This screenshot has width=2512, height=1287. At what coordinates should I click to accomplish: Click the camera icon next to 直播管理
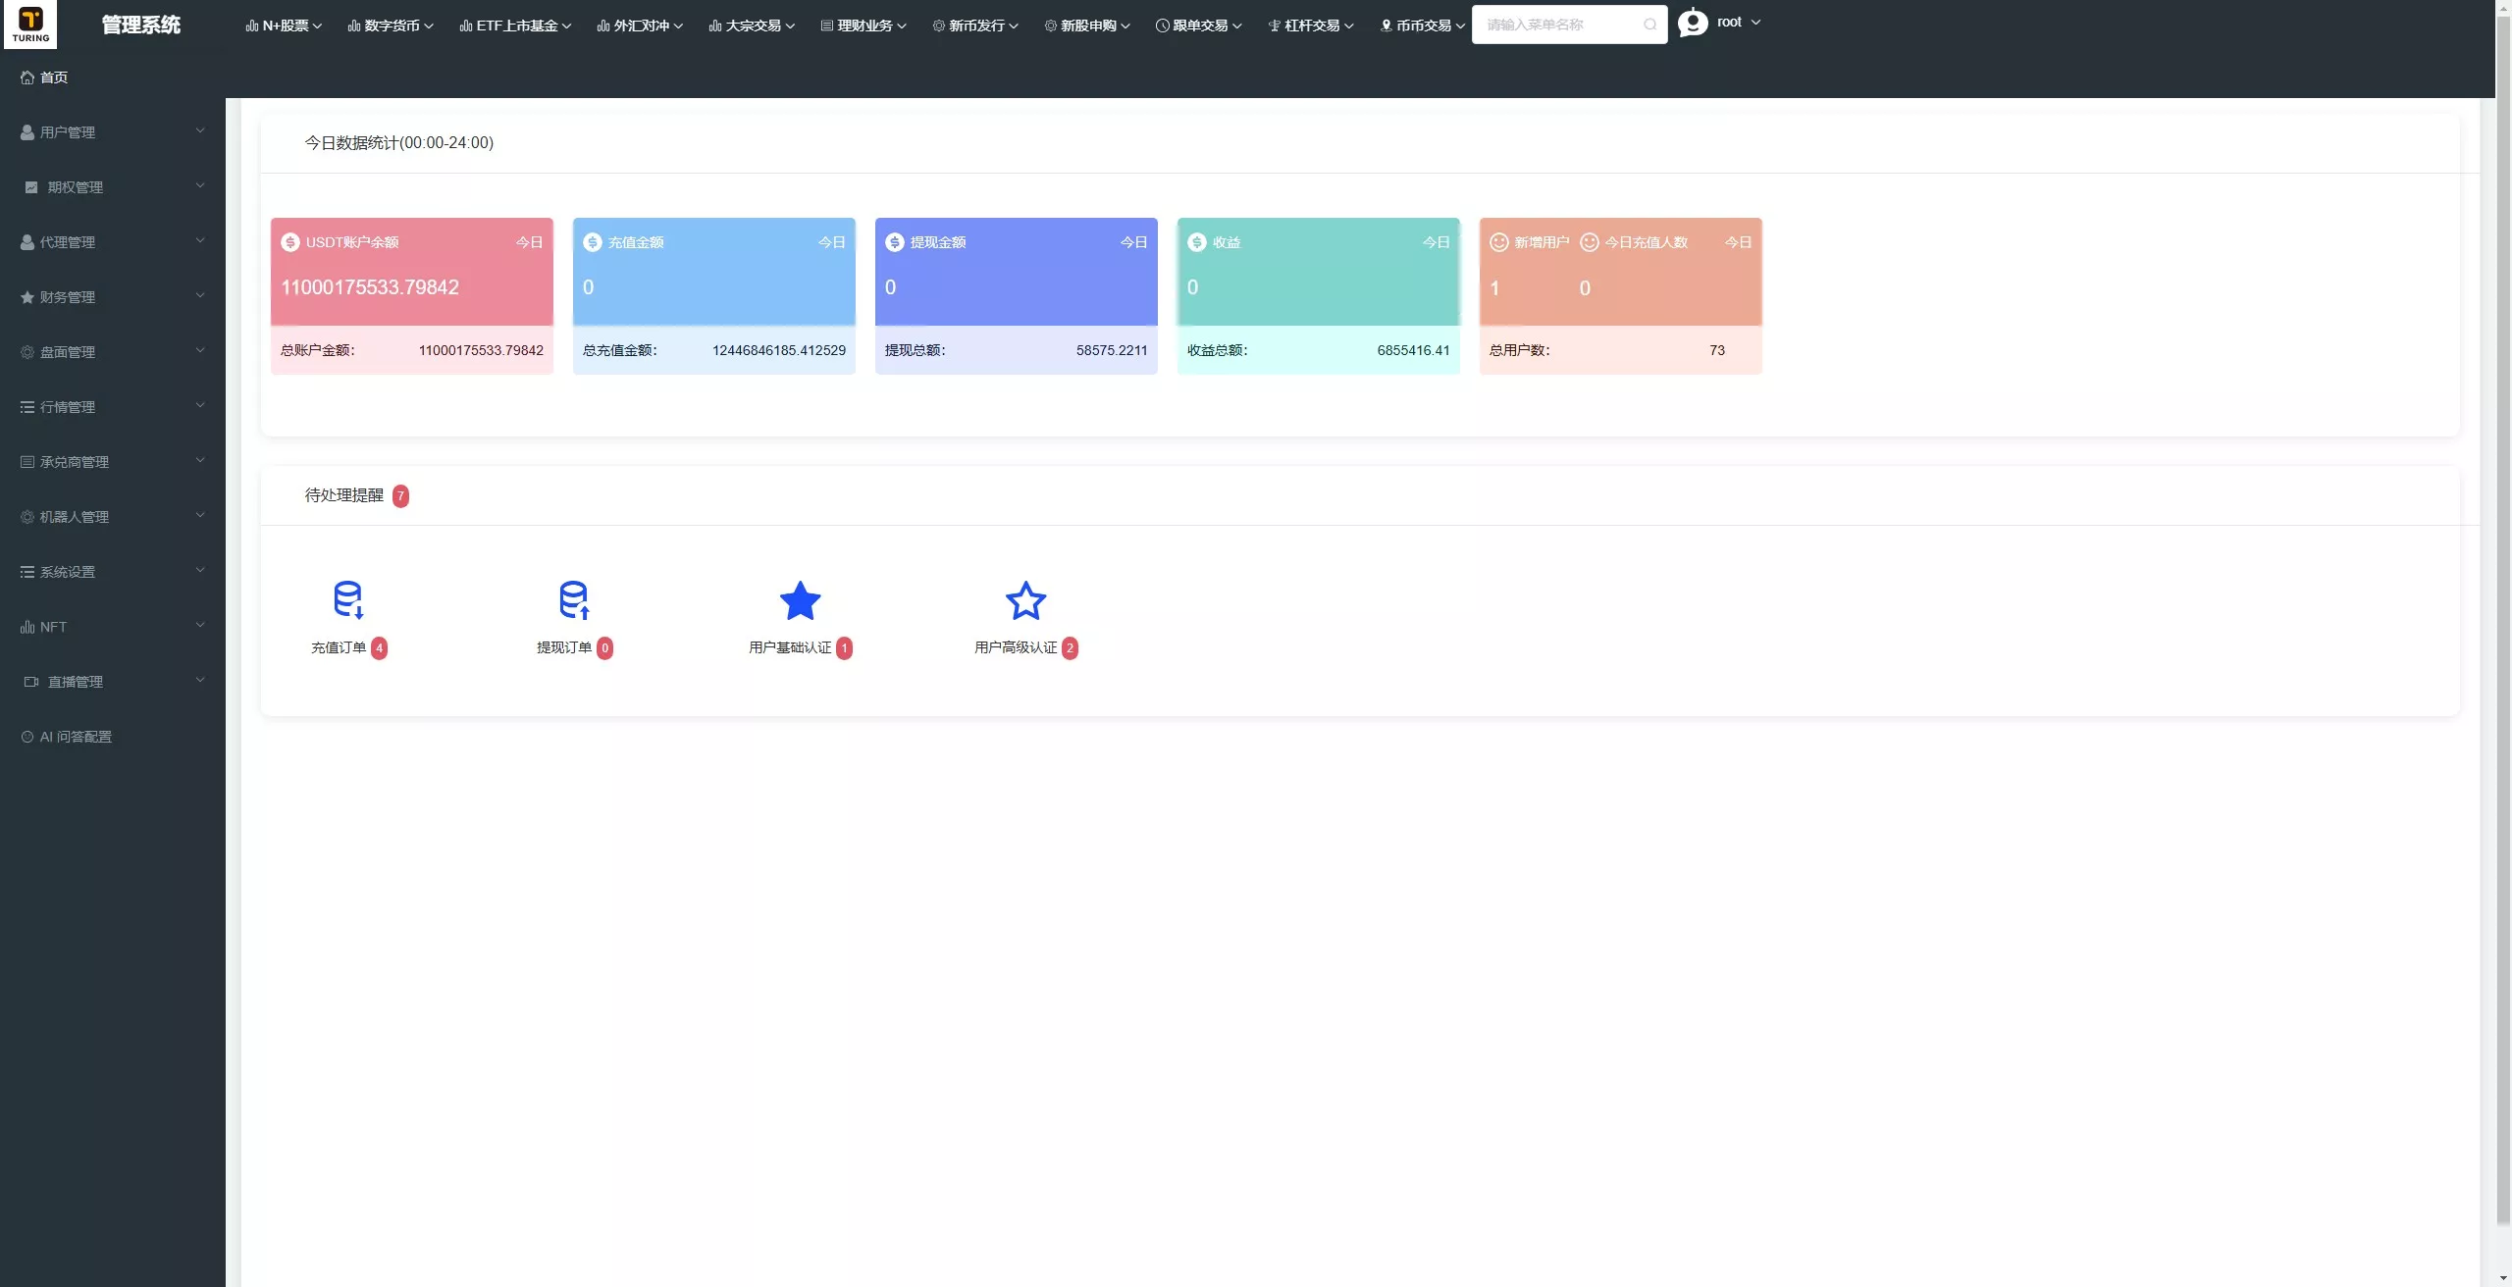[x=31, y=682]
